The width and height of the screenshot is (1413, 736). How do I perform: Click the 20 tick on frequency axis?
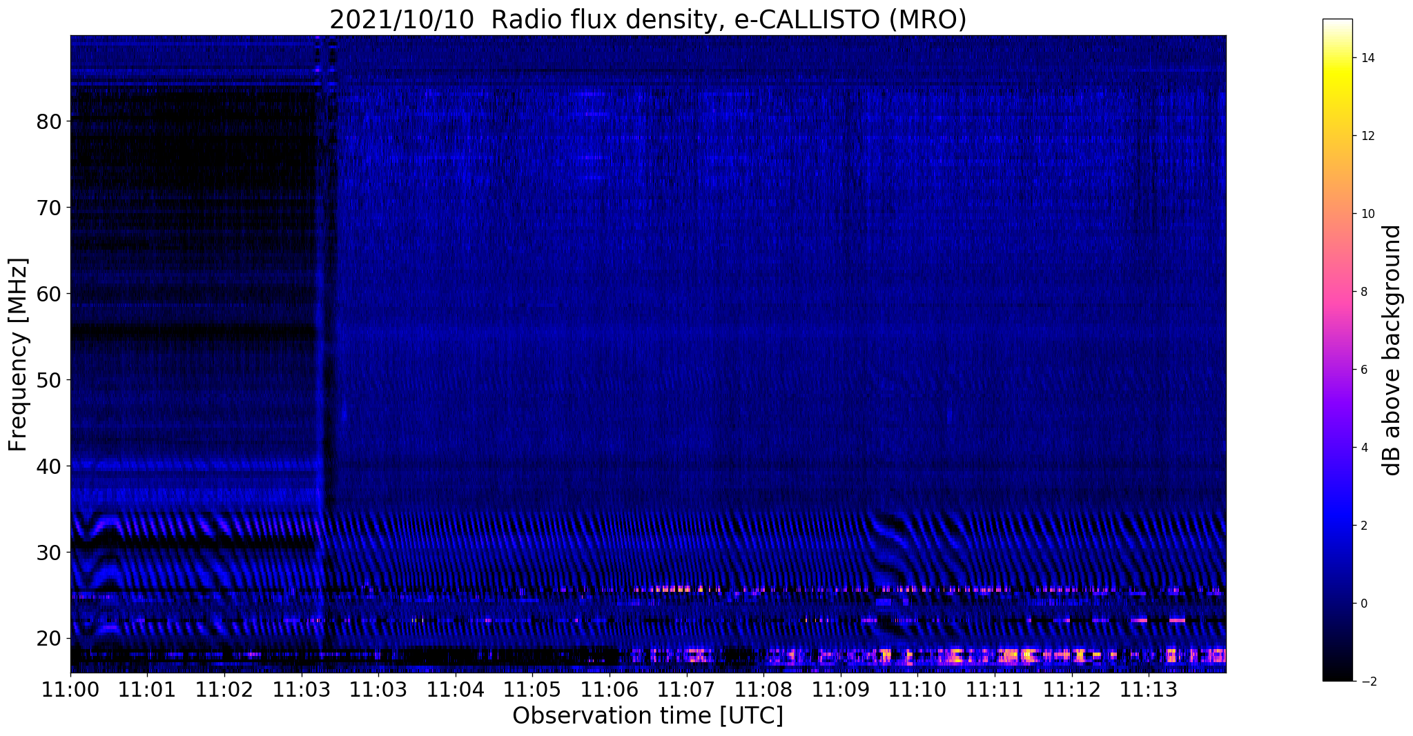click(49, 639)
